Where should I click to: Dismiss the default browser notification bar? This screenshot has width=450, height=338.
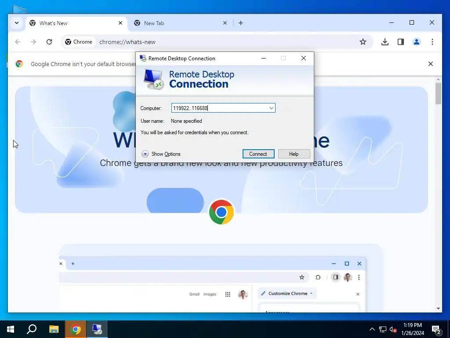(x=431, y=64)
